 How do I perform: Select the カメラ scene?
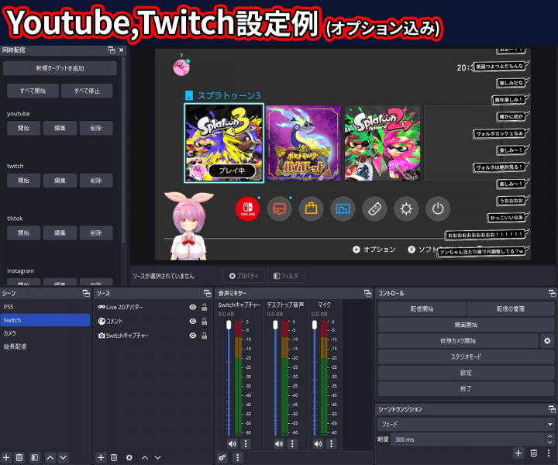pyautogui.click(x=45, y=333)
